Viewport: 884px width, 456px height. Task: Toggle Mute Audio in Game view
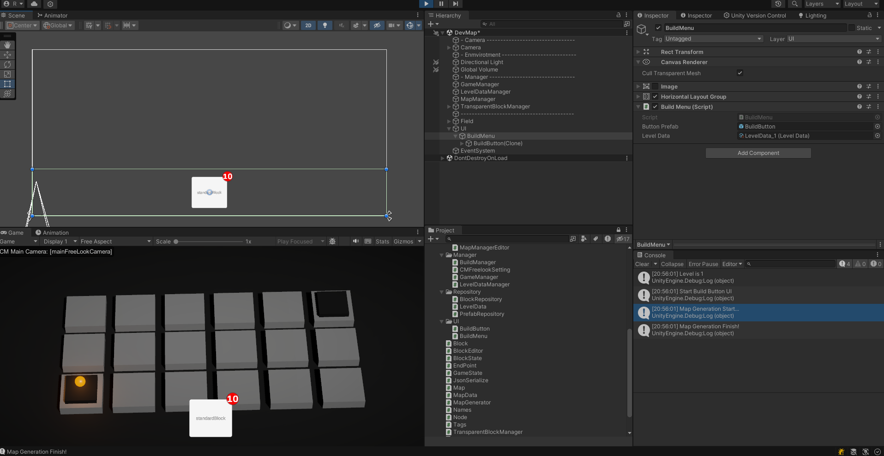pyautogui.click(x=355, y=241)
